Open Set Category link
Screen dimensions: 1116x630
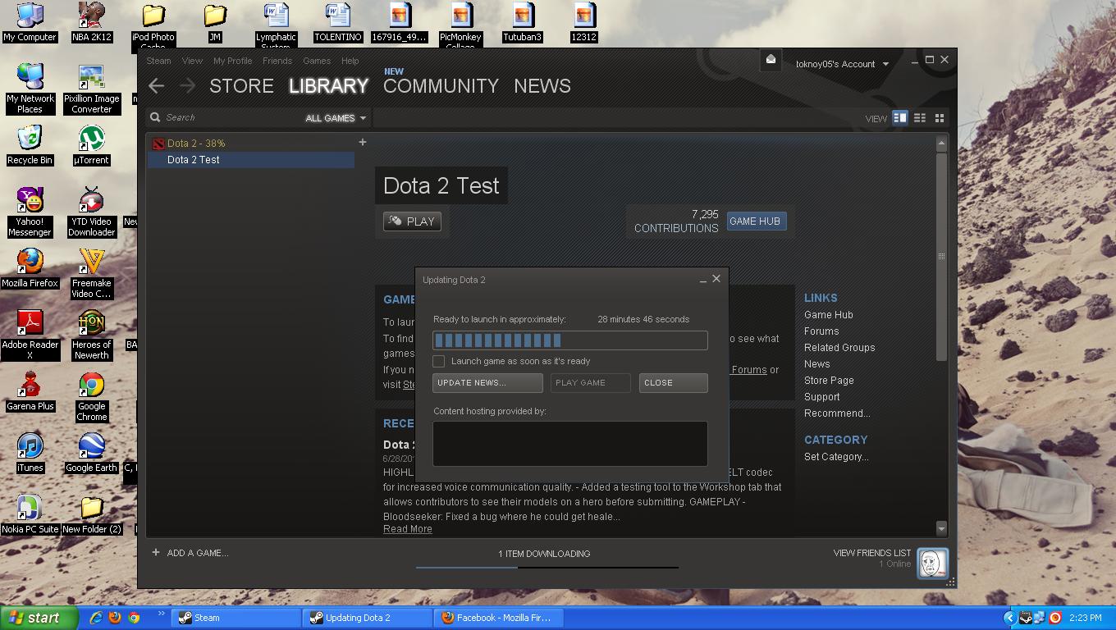click(x=836, y=457)
